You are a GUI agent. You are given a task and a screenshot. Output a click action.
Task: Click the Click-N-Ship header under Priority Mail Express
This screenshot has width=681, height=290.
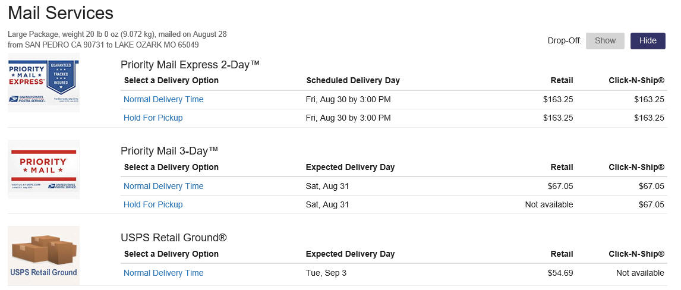coord(636,80)
